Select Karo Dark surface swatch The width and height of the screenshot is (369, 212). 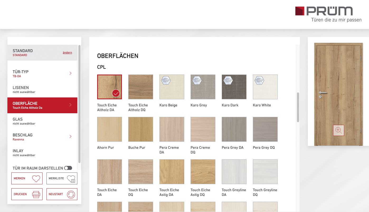[234, 87]
